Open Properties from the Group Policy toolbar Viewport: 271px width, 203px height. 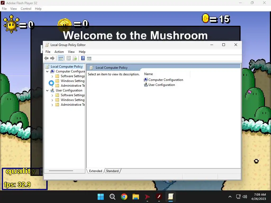pyautogui.click(x=69, y=58)
